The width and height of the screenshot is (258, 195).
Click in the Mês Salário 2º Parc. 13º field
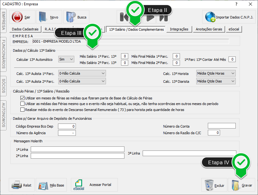124,63
